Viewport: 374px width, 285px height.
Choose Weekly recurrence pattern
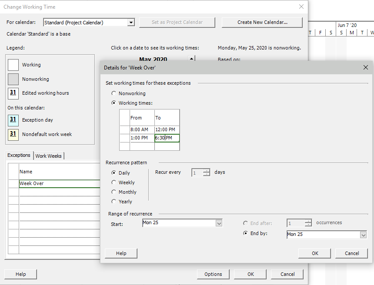[x=114, y=182]
